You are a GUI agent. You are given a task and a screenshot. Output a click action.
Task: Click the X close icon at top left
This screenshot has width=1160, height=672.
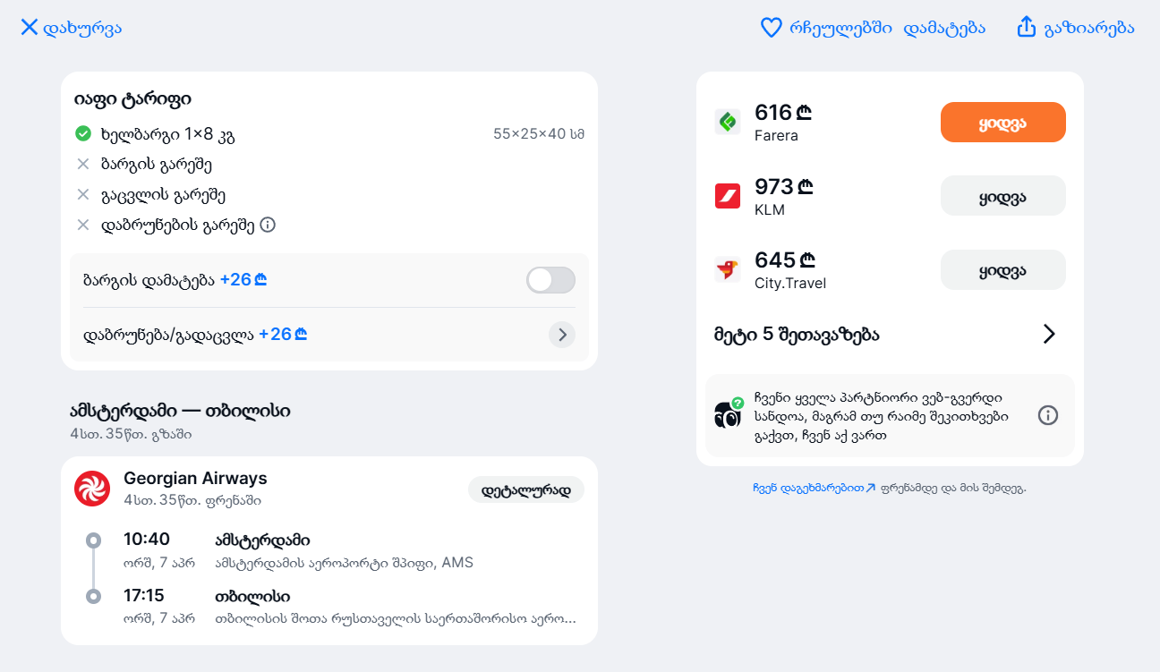click(29, 27)
